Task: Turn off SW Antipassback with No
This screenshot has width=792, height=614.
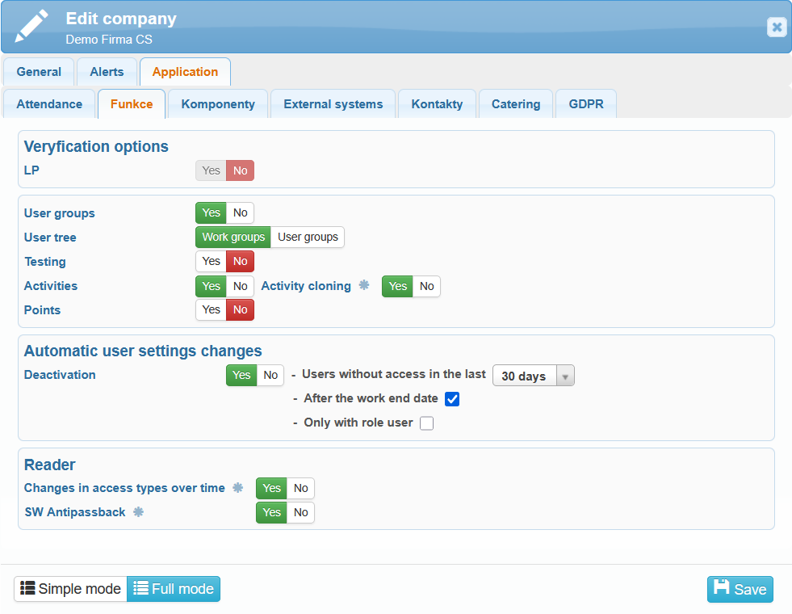Action: point(300,512)
